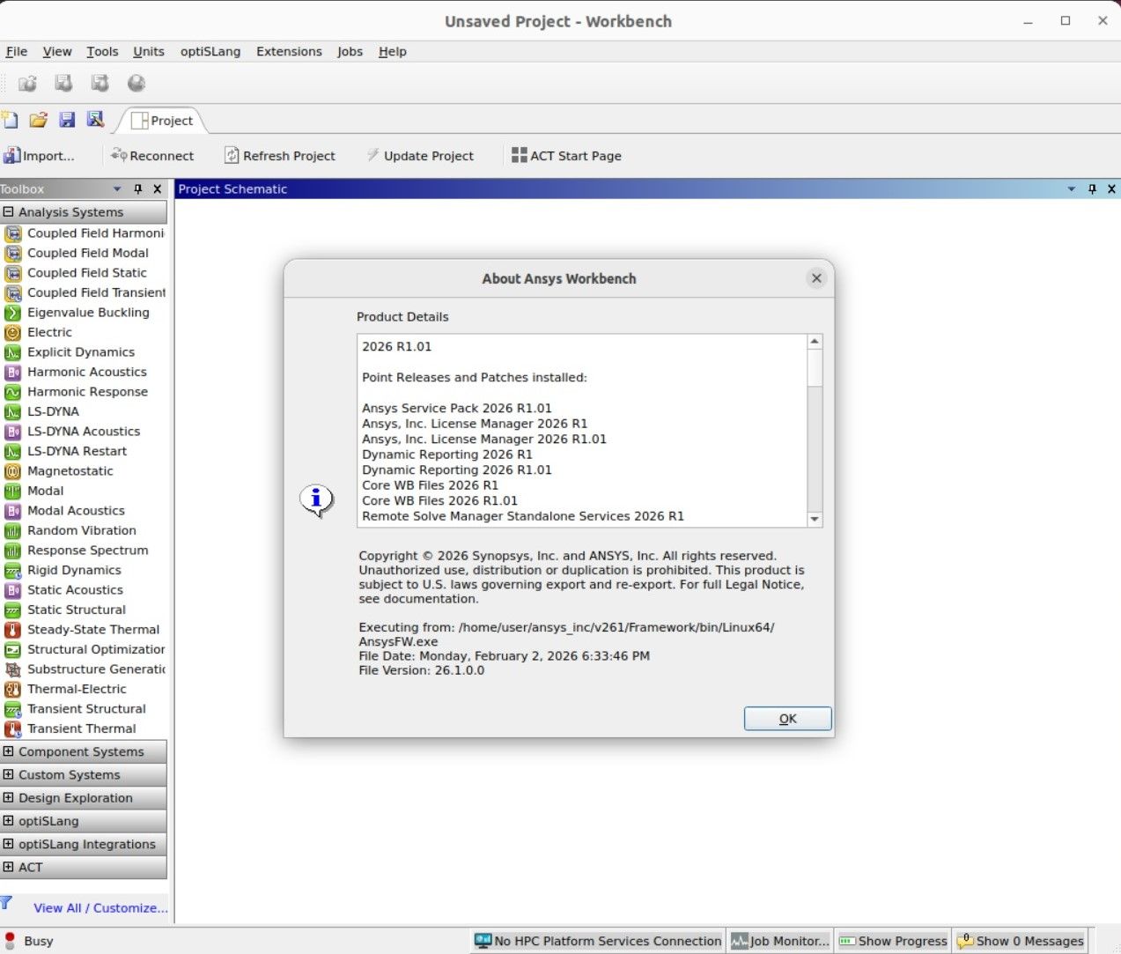The width and height of the screenshot is (1121, 954).
Task: Click the Save As icon
Action: point(95,120)
